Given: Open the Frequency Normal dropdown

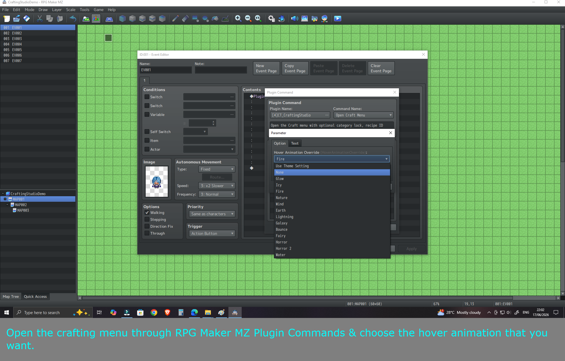Looking at the screenshot, I should click(x=217, y=194).
